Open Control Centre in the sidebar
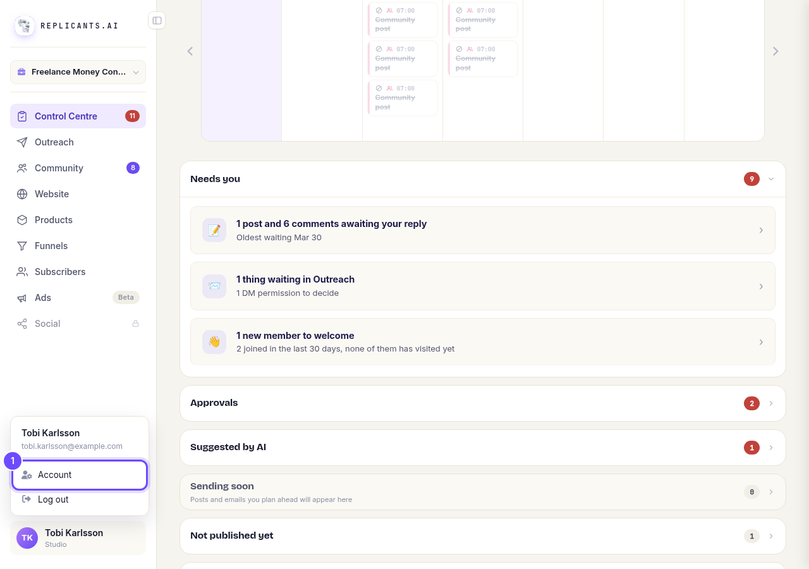The image size is (809, 569). pos(78,116)
